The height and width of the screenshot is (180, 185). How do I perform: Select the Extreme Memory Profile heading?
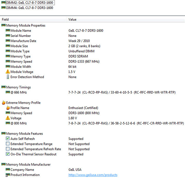(x=23, y=103)
